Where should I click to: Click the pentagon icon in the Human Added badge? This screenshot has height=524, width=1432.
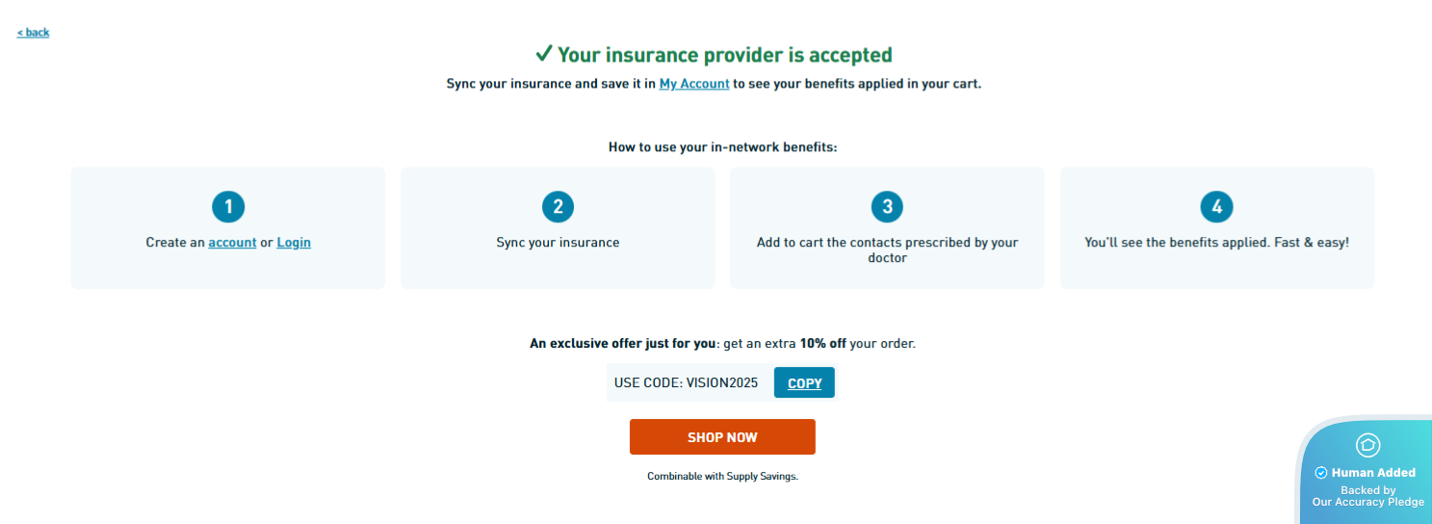pyautogui.click(x=1367, y=445)
